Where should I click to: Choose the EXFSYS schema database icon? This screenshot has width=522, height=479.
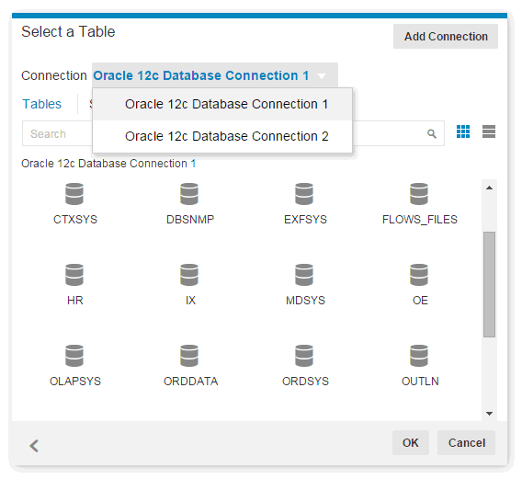tap(304, 194)
